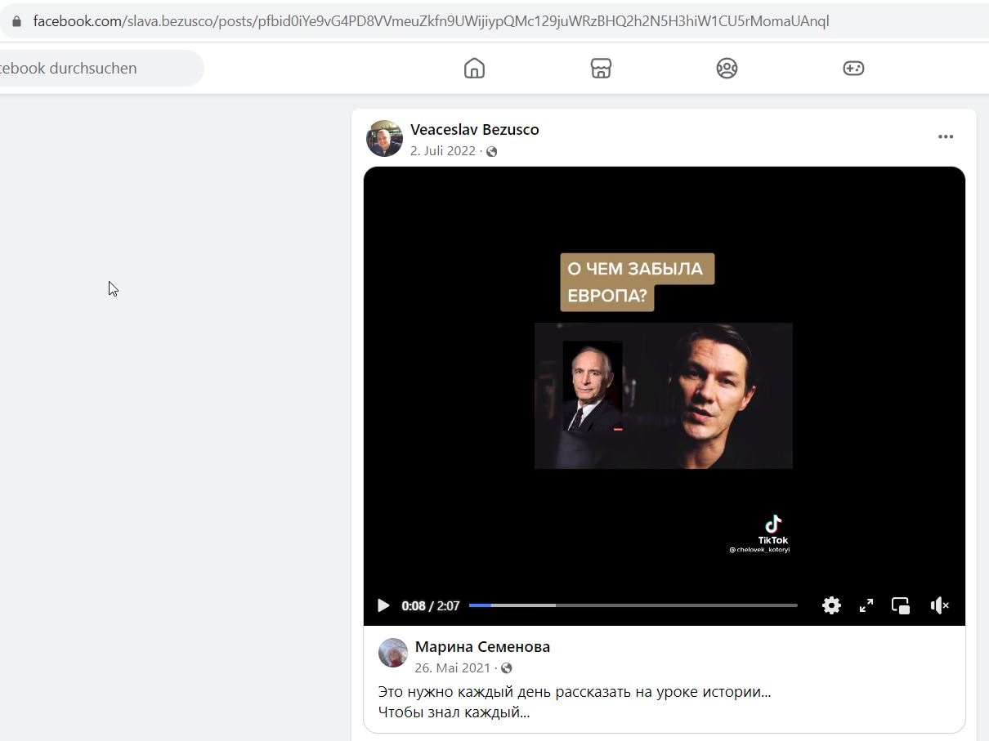
Task: Click the public globe icon beside 2. Juli 2022
Action: (x=491, y=151)
